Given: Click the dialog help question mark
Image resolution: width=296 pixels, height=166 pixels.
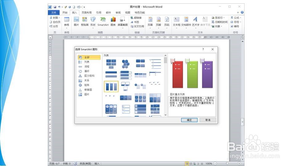Looking at the screenshot, I should click(x=203, y=49).
